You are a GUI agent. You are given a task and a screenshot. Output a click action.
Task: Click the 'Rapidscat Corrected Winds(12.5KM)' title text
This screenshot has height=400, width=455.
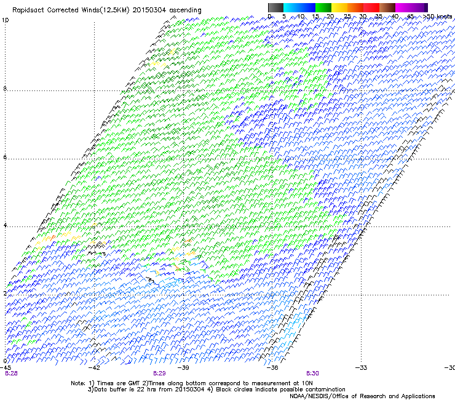(71, 10)
